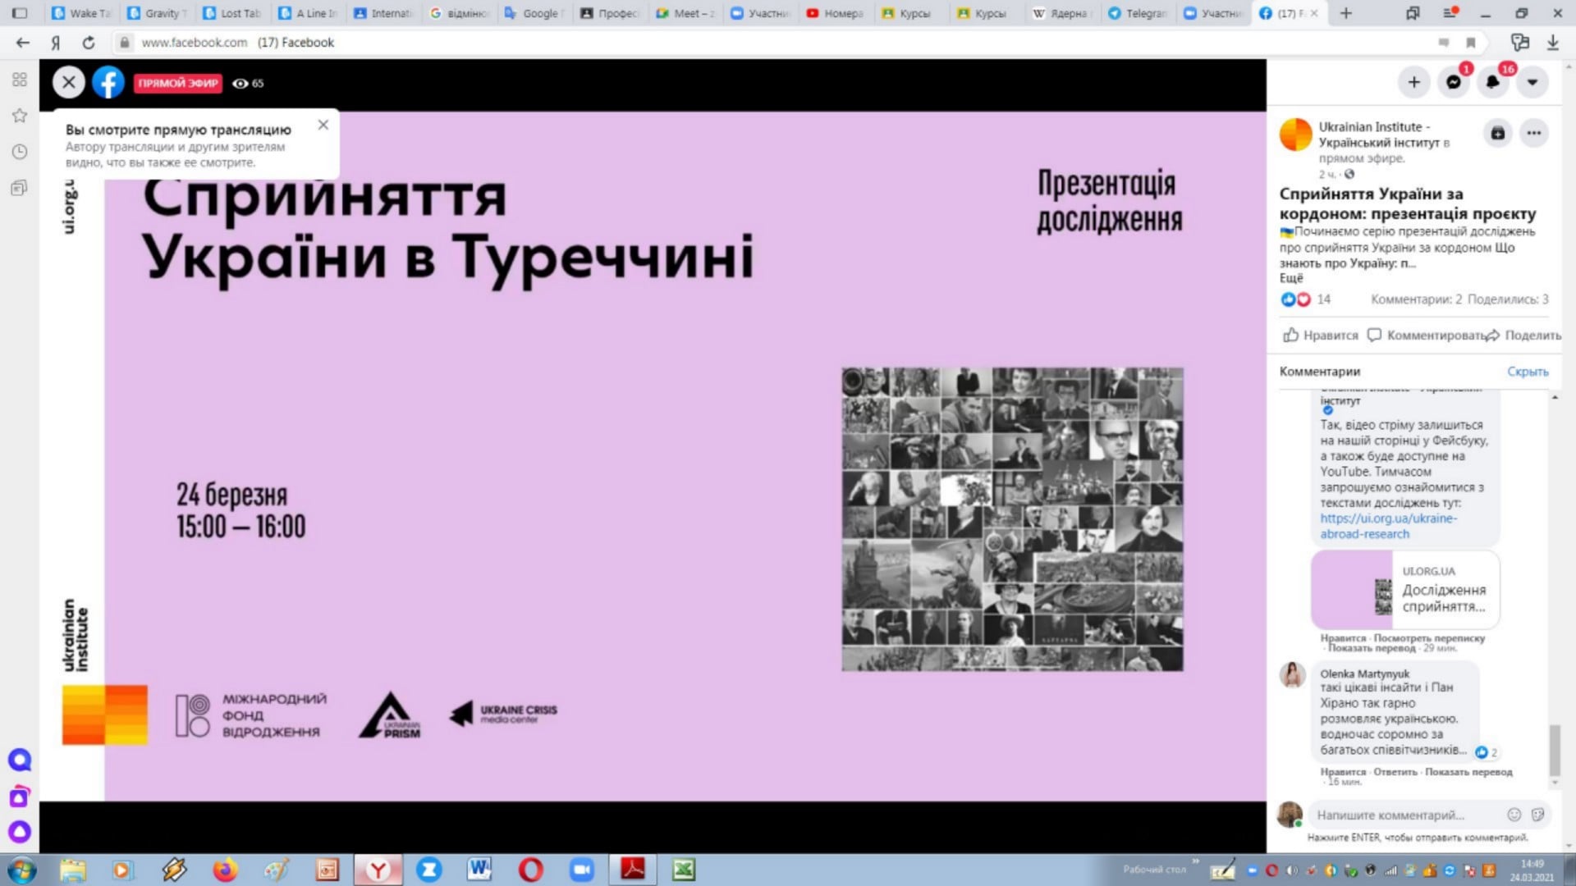Open Ukrainian Institute profile picture
The width and height of the screenshot is (1576, 886).
coord(1296,135)
